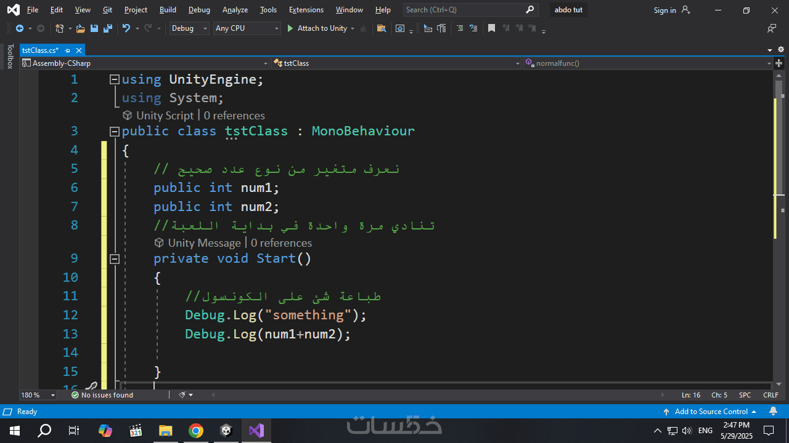Open the notifications bell in status bar
The width and height of the screenshot is (789, 443).
(x=773, y=412)
